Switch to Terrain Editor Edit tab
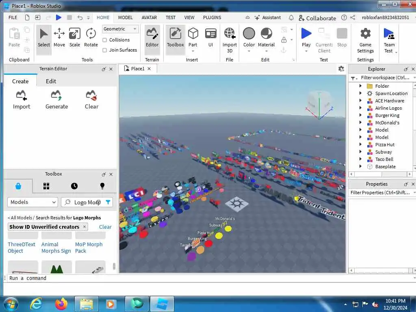Screen dimensions: 416x312 tap(51, 81)
